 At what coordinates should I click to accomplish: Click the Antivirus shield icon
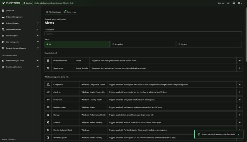pyautogui.click(x=48, y=122)
